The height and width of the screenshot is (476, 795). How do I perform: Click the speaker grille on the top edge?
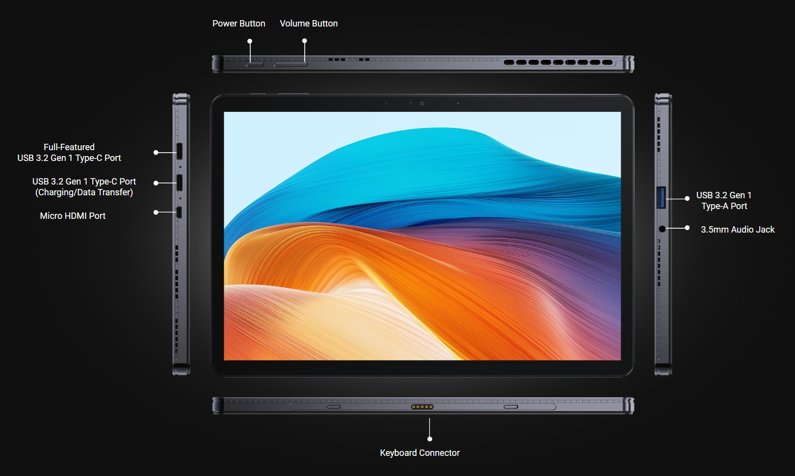[558, 62]
